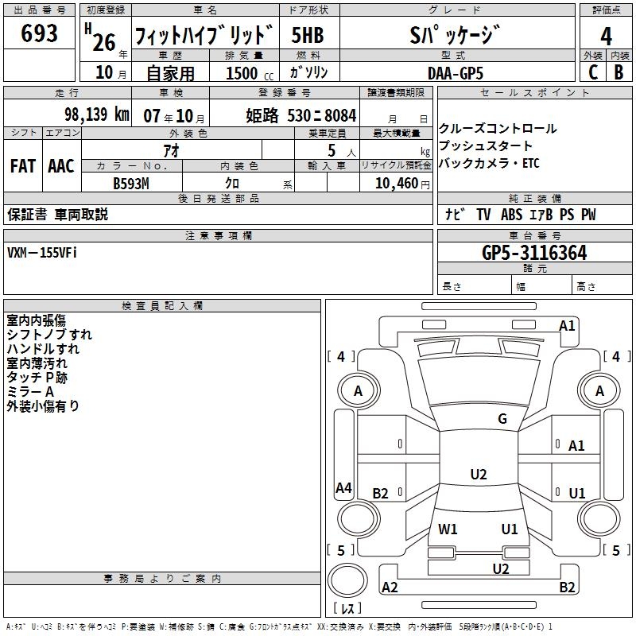Screen dimensions: 636x636
Task: Click the [レス] spare tire label
Action: pyautogui.click(x=347, y=608)
